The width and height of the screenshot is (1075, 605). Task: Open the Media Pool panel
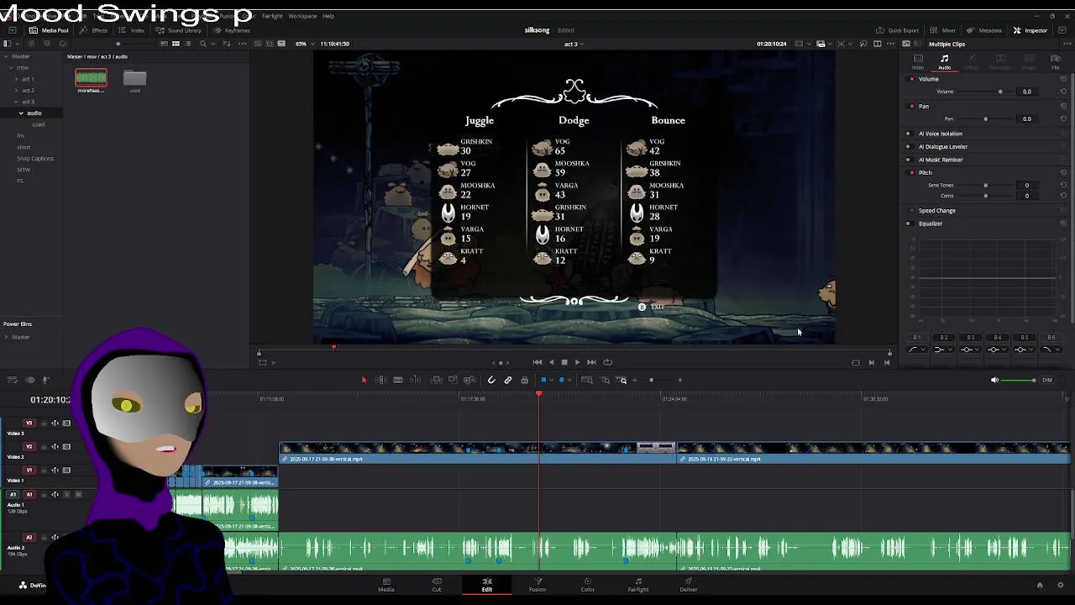pyautogui.click(x=50, y=30)
